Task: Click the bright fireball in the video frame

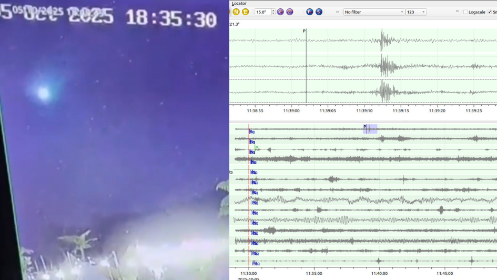Action: coord(43,93)
